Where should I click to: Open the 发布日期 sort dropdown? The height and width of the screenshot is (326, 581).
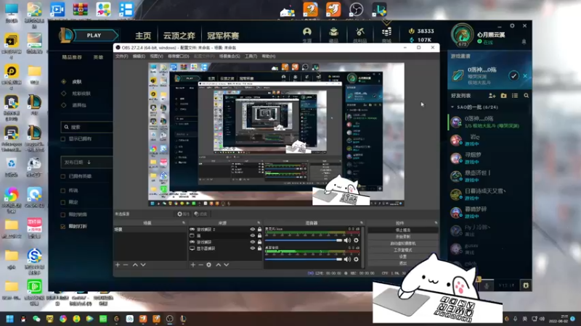click(86, 162)
